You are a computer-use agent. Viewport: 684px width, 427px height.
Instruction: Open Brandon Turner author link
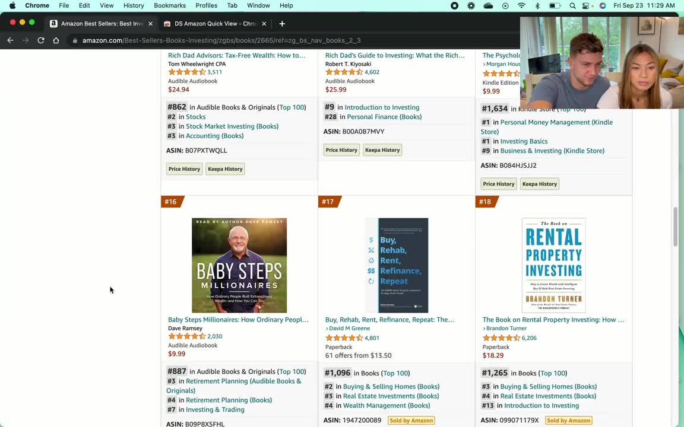(506, 329)
